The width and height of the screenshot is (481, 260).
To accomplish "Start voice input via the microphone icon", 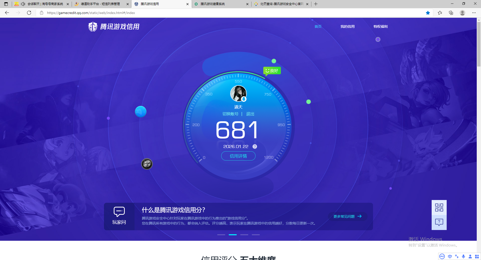I will coord(463,256).
